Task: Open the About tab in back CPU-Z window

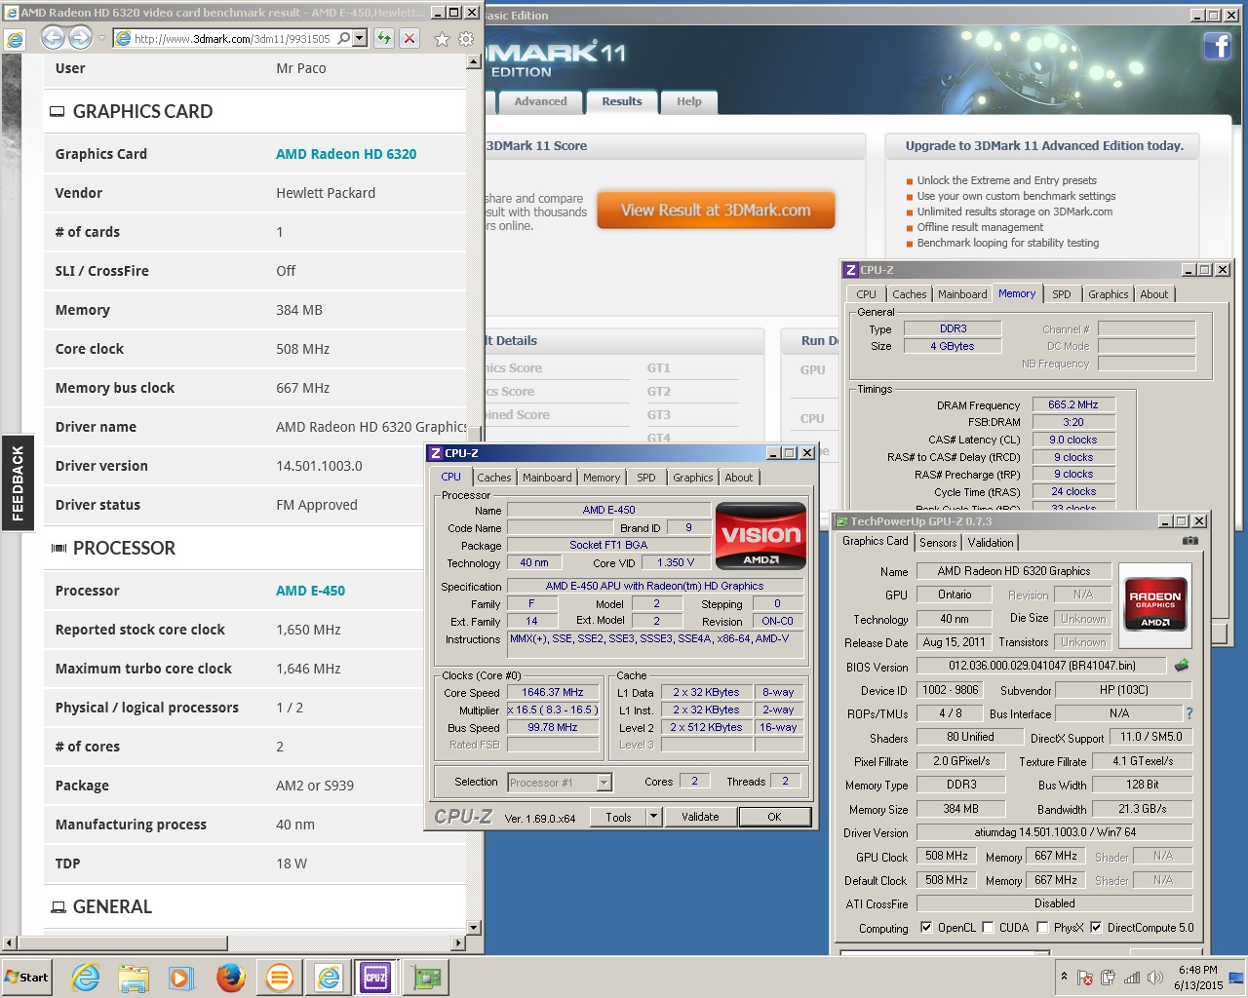Action: pos(1154,294)
